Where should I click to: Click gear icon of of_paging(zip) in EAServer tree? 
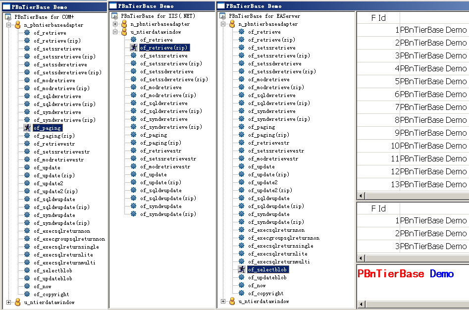(x=242, y=135)
